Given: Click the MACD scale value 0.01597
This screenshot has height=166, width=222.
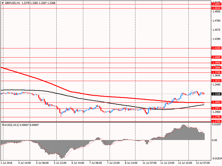Looking at the screenshot, I should point(217,124).
